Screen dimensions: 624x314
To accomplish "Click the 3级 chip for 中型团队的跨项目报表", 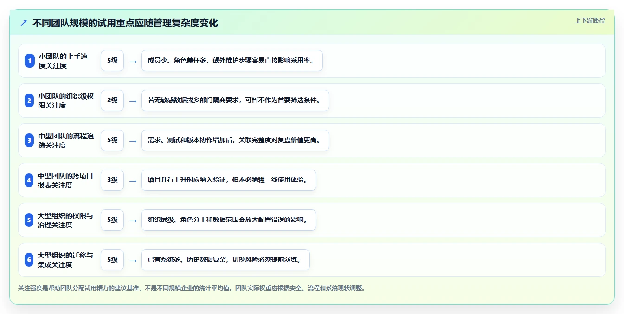I will pyautogui.click(x=112, y=180).
